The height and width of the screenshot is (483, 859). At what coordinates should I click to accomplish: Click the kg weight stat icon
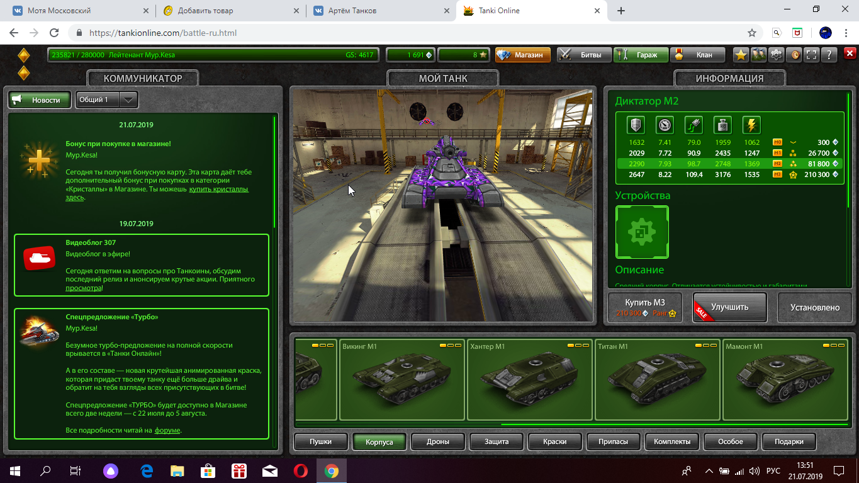pos(722,125)
